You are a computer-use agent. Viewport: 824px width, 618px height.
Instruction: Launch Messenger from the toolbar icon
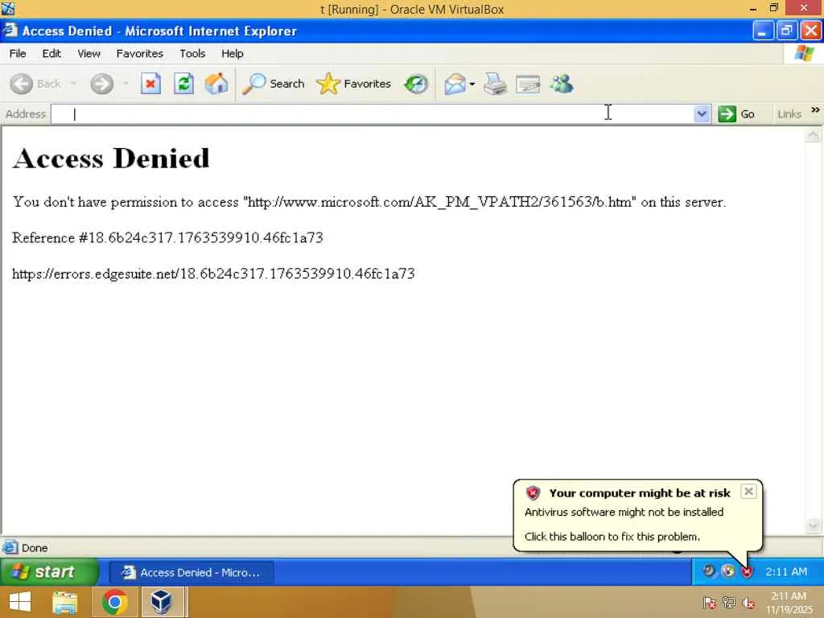click(562, 84)
